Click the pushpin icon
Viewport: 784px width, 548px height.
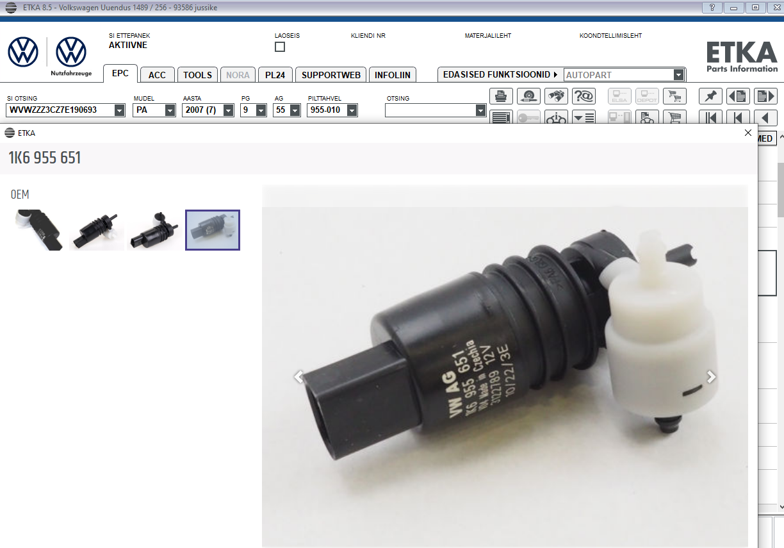coord(710,96)
